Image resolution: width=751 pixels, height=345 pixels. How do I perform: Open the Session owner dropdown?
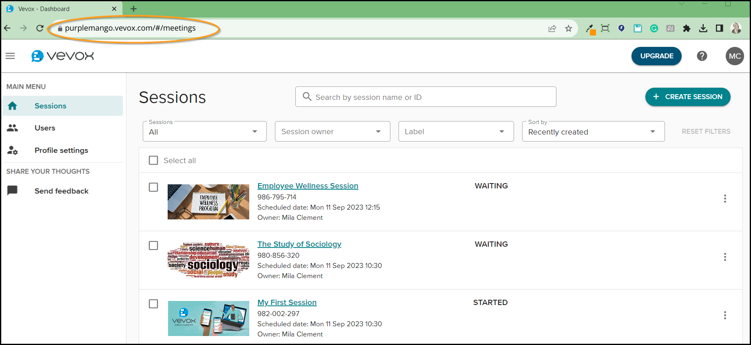[332, 131]
